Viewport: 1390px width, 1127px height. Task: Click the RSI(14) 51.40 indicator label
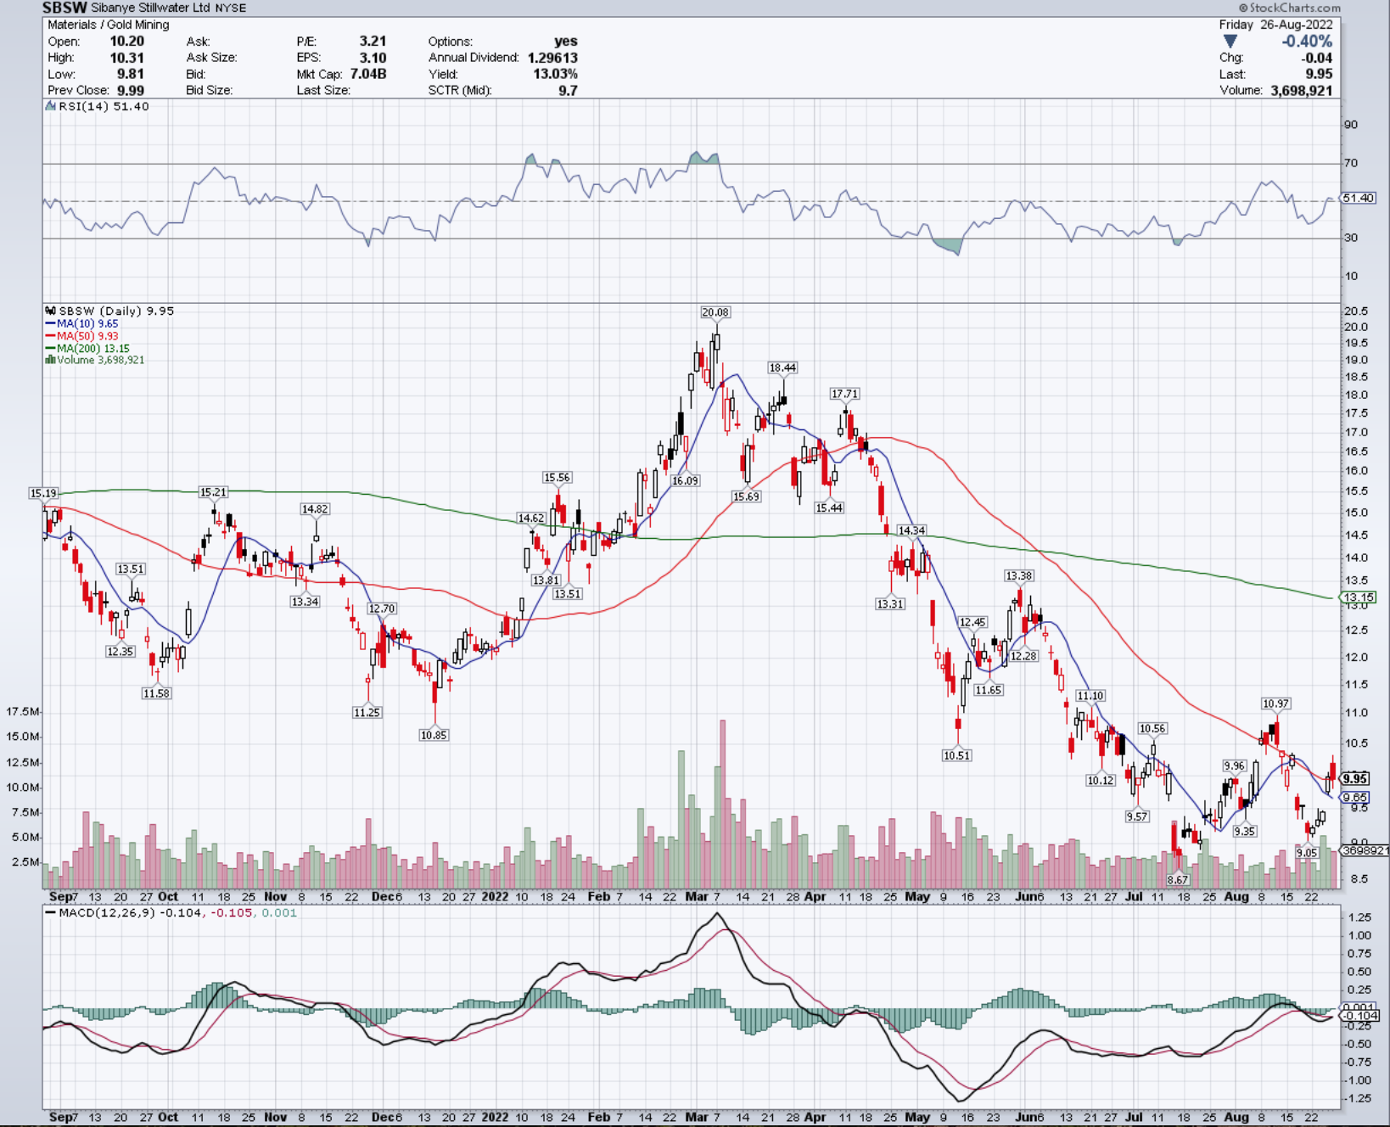[x=104, y=107]
